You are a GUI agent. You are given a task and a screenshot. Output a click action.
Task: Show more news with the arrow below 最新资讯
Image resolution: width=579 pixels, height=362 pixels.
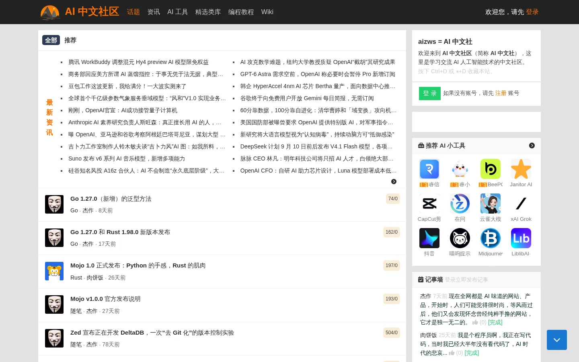pos(394,181)
